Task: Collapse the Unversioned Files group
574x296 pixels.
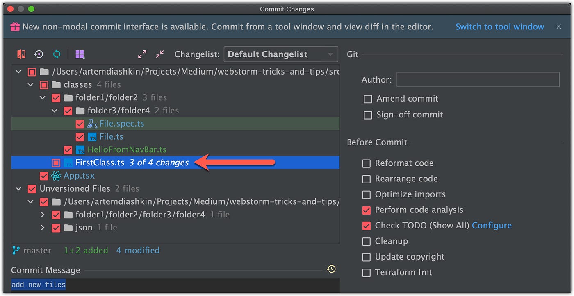Action: (18, 189)
